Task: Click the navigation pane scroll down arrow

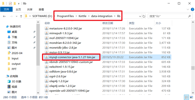Action: point(38,93)
